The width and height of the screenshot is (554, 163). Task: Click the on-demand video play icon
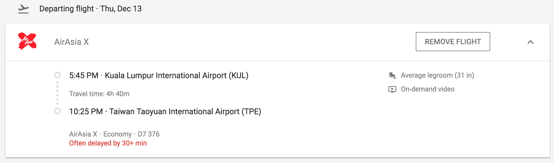pos(392,89)
